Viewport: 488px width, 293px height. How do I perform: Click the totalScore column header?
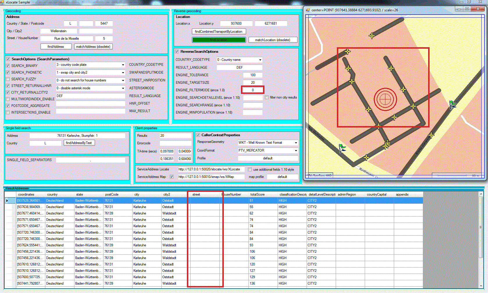[258, 194]
